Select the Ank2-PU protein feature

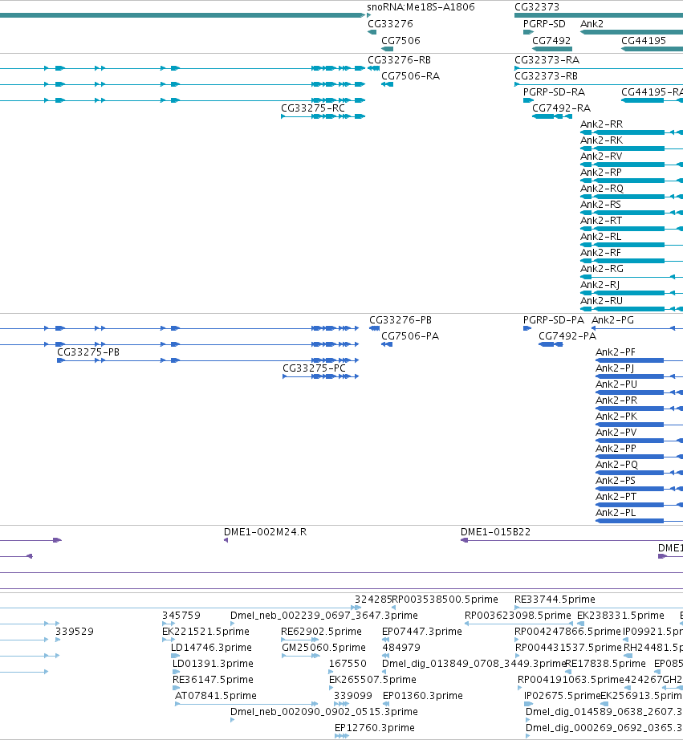[x=616, y=384]
